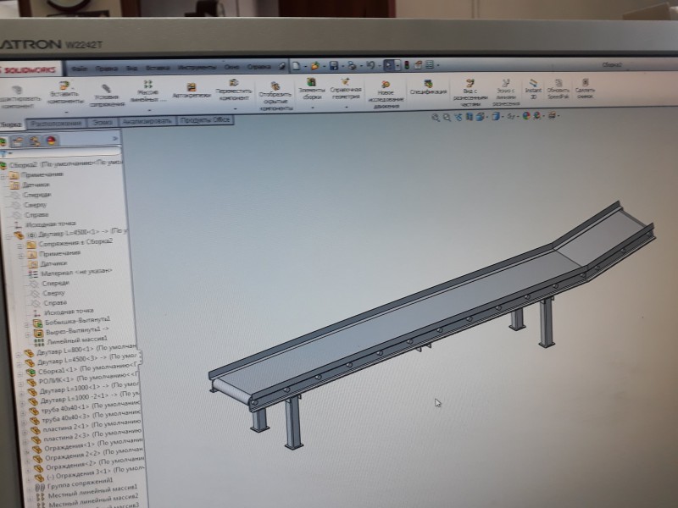Open the Вставка menu
Viewport: 678px width, 508px height.
click(x=158, y=69)
